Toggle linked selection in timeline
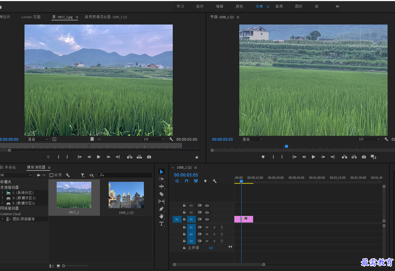 (196, 181)
